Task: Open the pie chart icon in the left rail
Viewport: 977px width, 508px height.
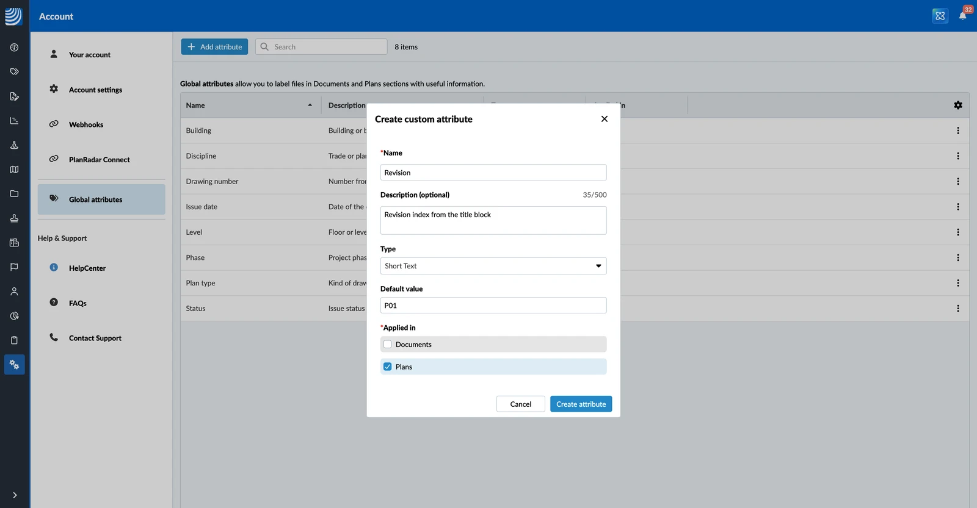Action: [x=14, y=316]
